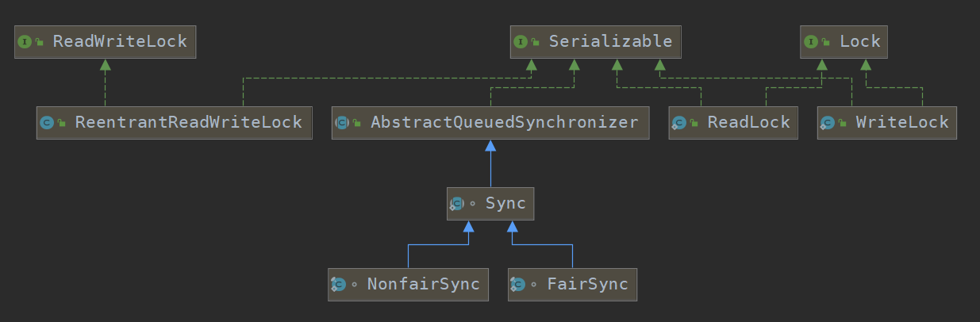Click the NonfairSync class icon

(x=338, y=284)
